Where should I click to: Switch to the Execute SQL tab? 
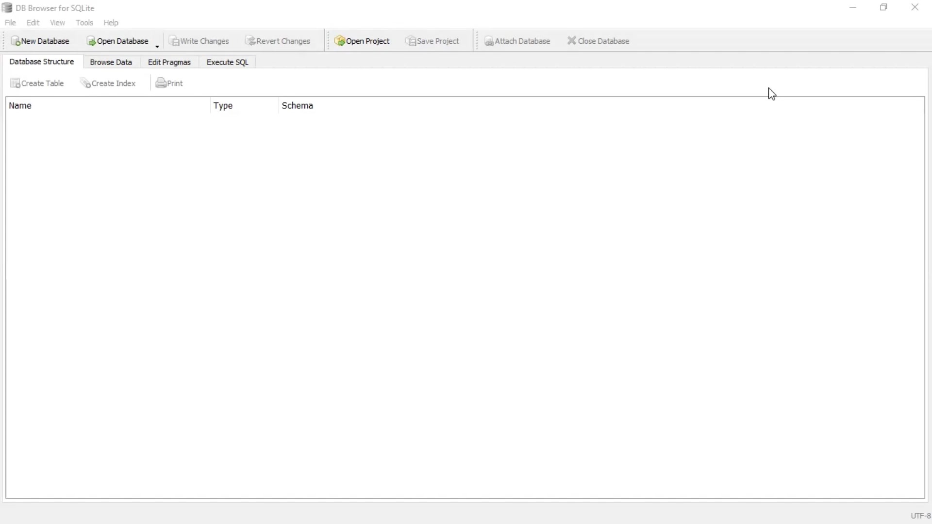227,62
